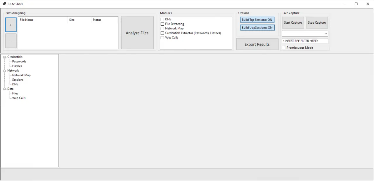Click the plus button to add a file

11,25
